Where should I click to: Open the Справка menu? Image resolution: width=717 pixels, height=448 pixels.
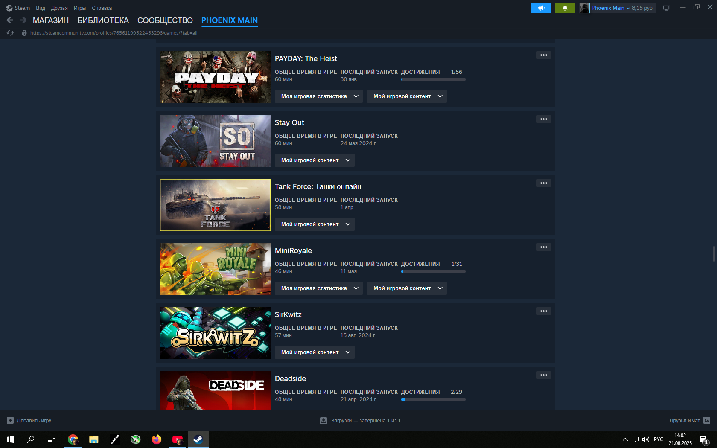pyautogui.click(x=102, y=8)
